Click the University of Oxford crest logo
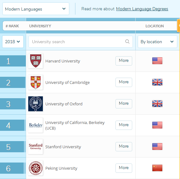180x179 pixels. click(x=36, y=104)
